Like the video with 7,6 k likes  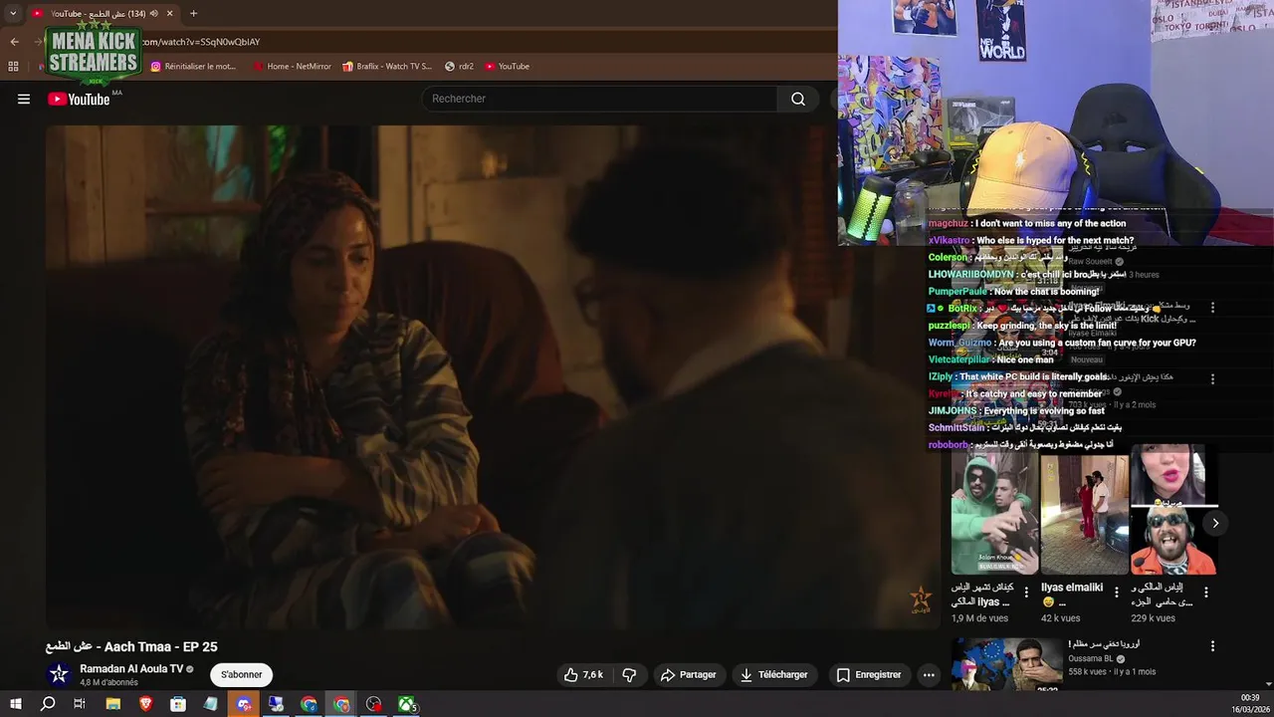tap(583, 675)
